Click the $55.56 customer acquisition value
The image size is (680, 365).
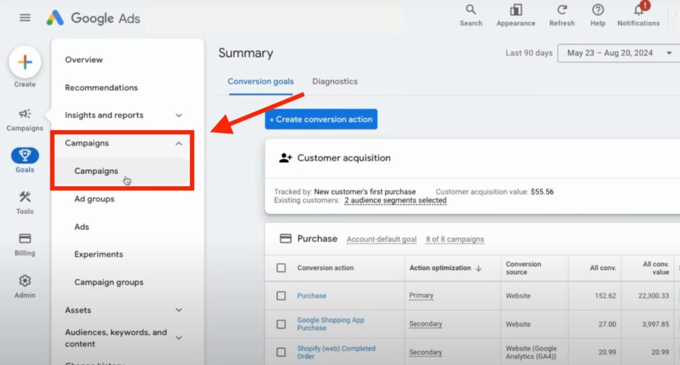click(x=542, y=192)
